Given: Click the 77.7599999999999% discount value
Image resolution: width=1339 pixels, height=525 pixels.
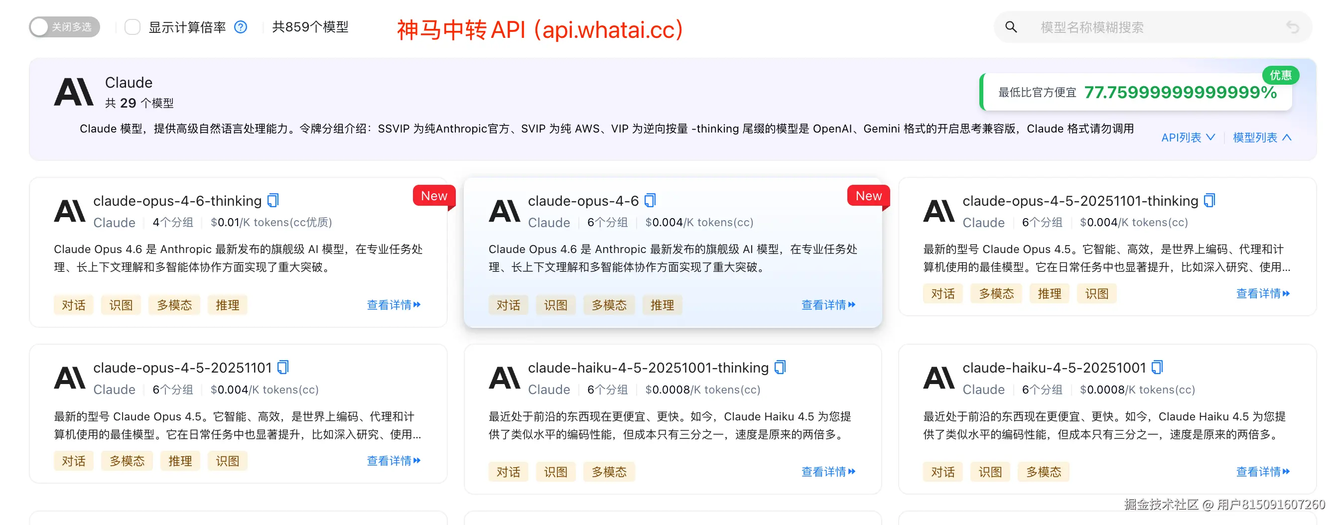Looking at the screenshot, I should pos(1180,92).
